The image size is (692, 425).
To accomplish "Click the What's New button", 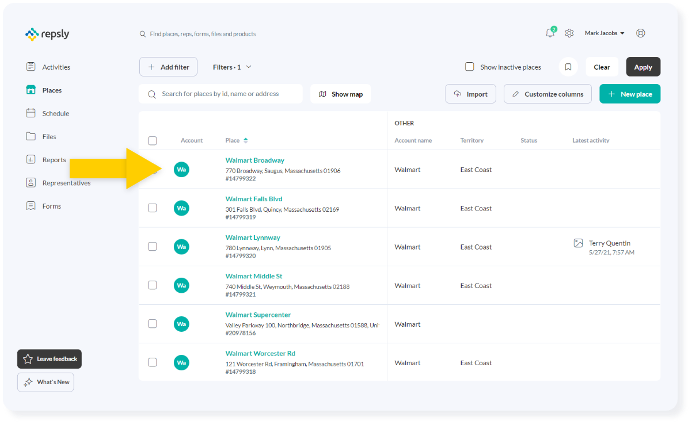I will coord(45,382).
